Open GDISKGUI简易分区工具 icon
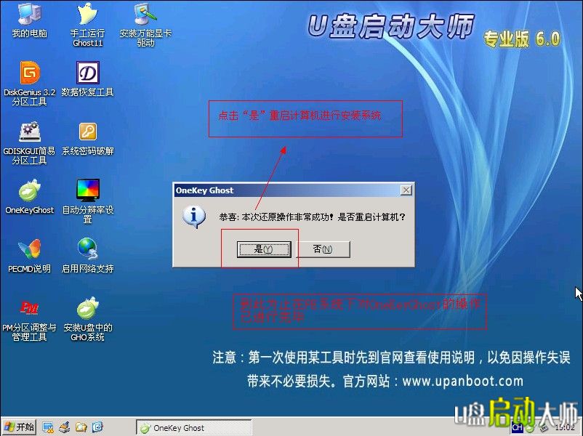This screenshot has height=436, width=583. 29,142
